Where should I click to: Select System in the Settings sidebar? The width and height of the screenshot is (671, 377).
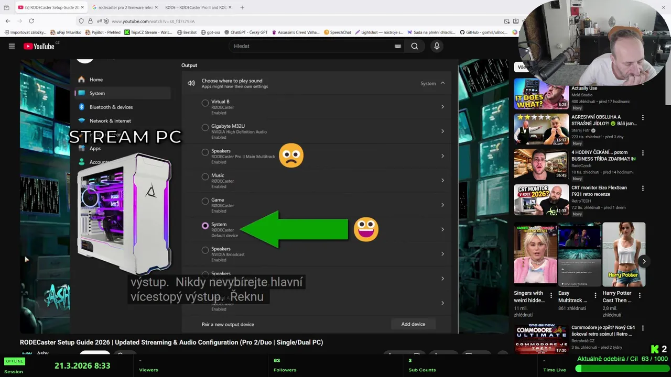pyautogui.click(x=123, y=93)
